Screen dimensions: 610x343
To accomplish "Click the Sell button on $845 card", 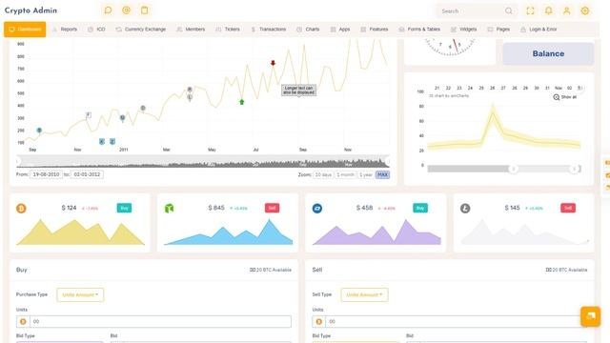I will point(272,208).
